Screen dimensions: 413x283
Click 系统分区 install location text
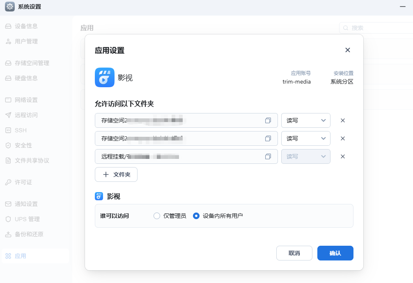[342, 82]
